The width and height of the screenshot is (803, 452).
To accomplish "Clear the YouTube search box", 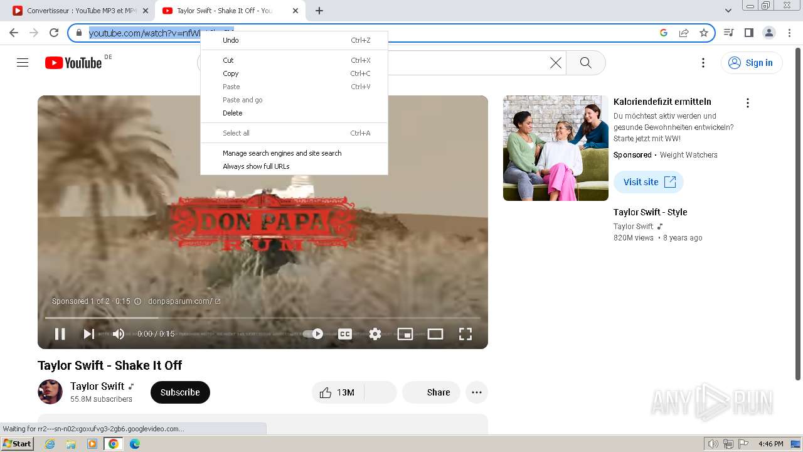I will (556, 63).
